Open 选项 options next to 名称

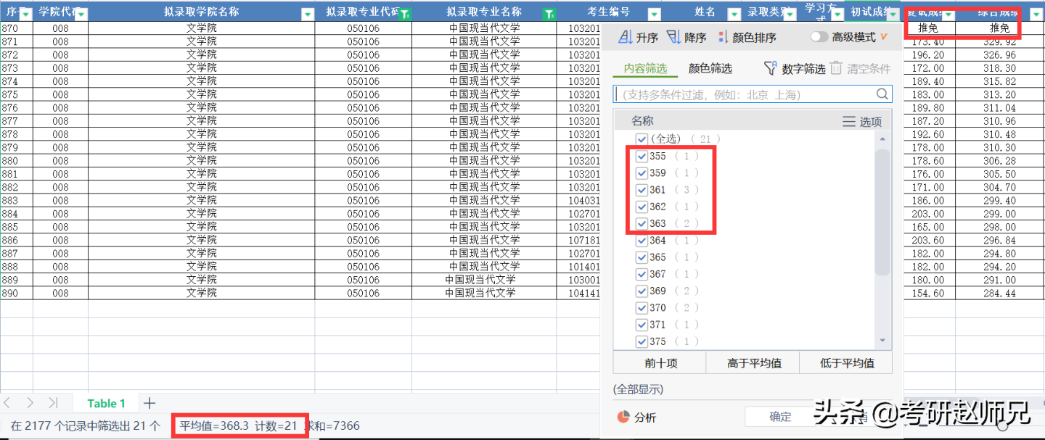(861, 121)
